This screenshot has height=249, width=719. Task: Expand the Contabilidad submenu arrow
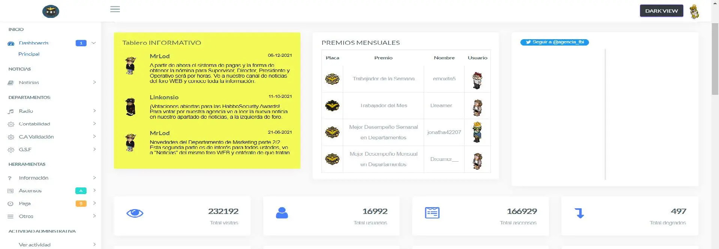coord(94,124)
